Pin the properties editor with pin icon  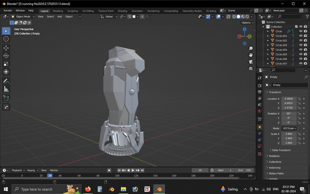pyautogui.click(x=306, y=77)
